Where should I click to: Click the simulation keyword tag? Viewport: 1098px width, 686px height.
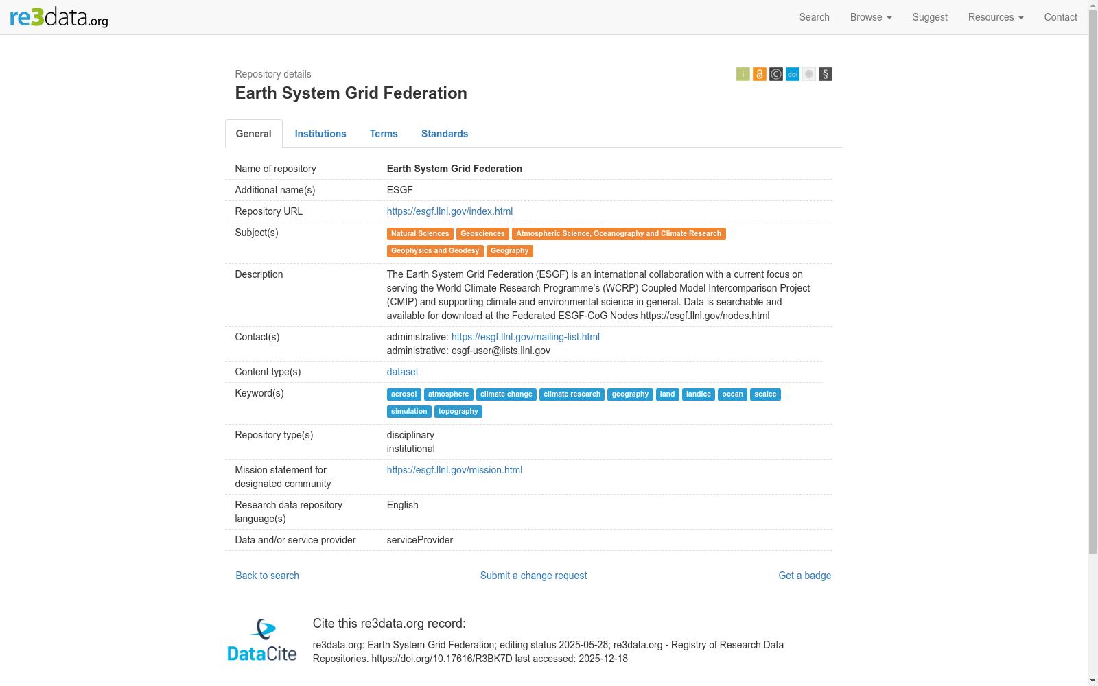coord(409,412)
